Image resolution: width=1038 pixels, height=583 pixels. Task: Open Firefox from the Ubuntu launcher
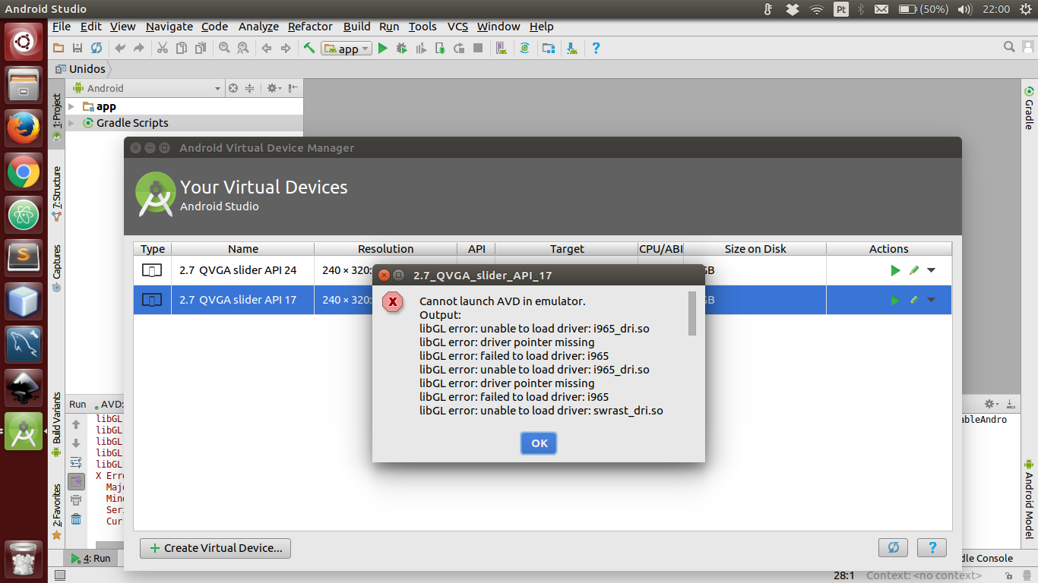[24, 128]
